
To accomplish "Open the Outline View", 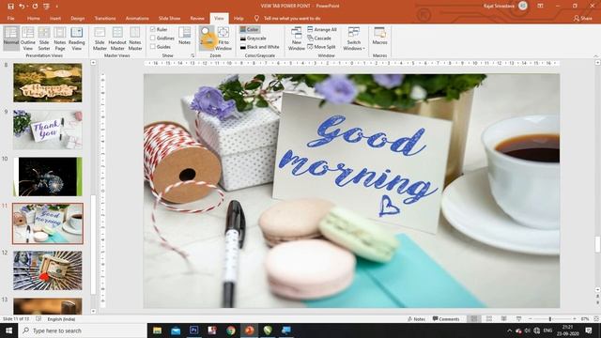I will click(x=27, y=38).
